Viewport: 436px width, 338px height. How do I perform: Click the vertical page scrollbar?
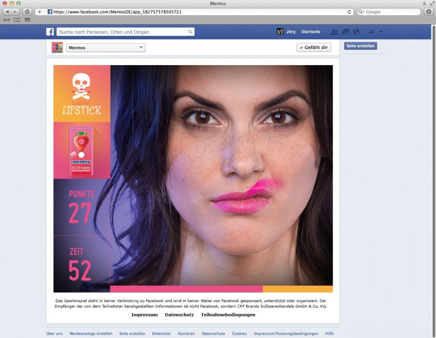(x=434, y=181)
